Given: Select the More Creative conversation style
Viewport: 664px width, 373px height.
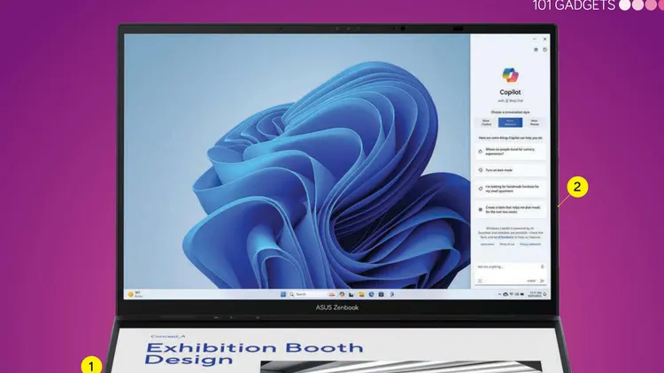Looking at the screenshot, I should tap(486, 122).
